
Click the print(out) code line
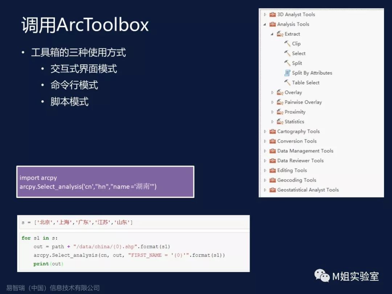coord(48,264)
